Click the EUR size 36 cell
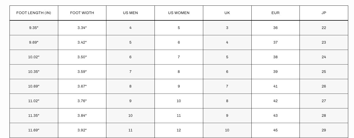This screenshot has width=354, height=138. click(275, 28)
